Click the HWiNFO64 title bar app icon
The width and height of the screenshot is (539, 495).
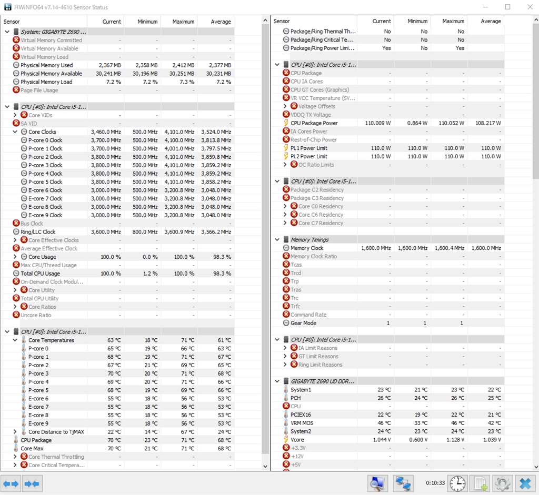point(7,7)
